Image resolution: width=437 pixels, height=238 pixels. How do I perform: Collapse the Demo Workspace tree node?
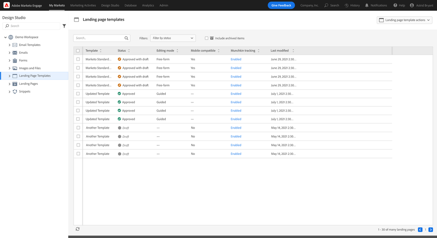coord(5,37)
